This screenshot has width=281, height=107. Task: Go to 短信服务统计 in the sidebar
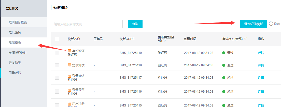18,52
